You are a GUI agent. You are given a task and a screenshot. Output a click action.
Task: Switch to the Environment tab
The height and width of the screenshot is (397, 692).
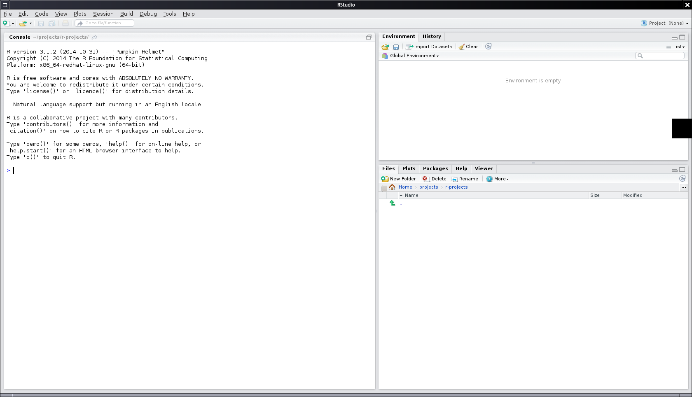point(399,37)
